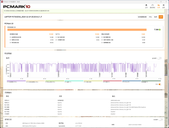Click the 'gfx1150 (AMD Radeon(TM) Graphics)' output row
The image size is (169, 128).
point(128,107)
